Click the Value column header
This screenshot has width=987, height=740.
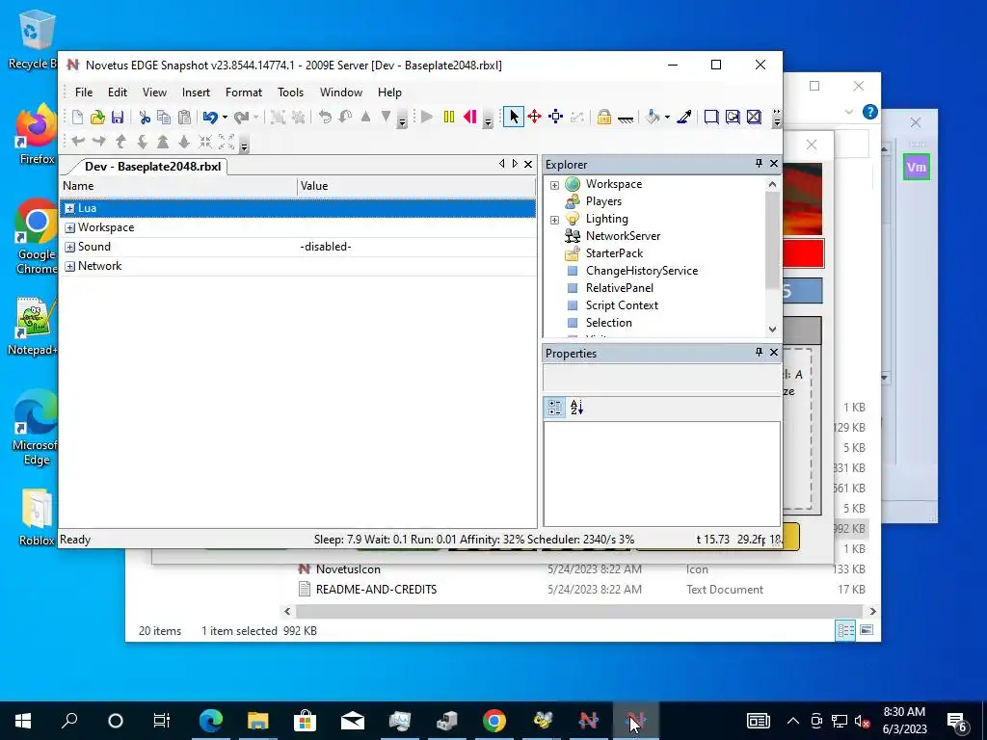point(416,186)
